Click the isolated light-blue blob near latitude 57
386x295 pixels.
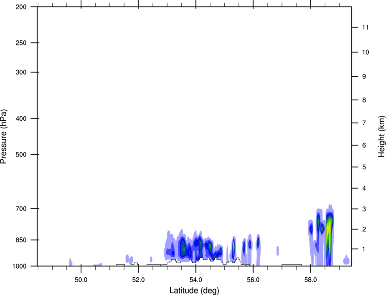[277, 251]
